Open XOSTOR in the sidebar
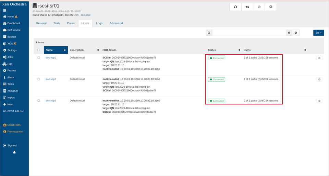329x176 pixels. tap(11, 91)
